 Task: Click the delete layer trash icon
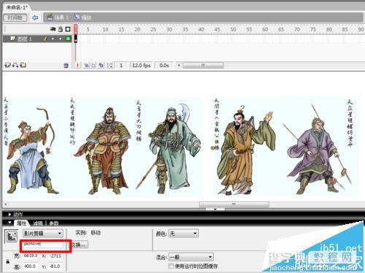click(x=66, y=65)
